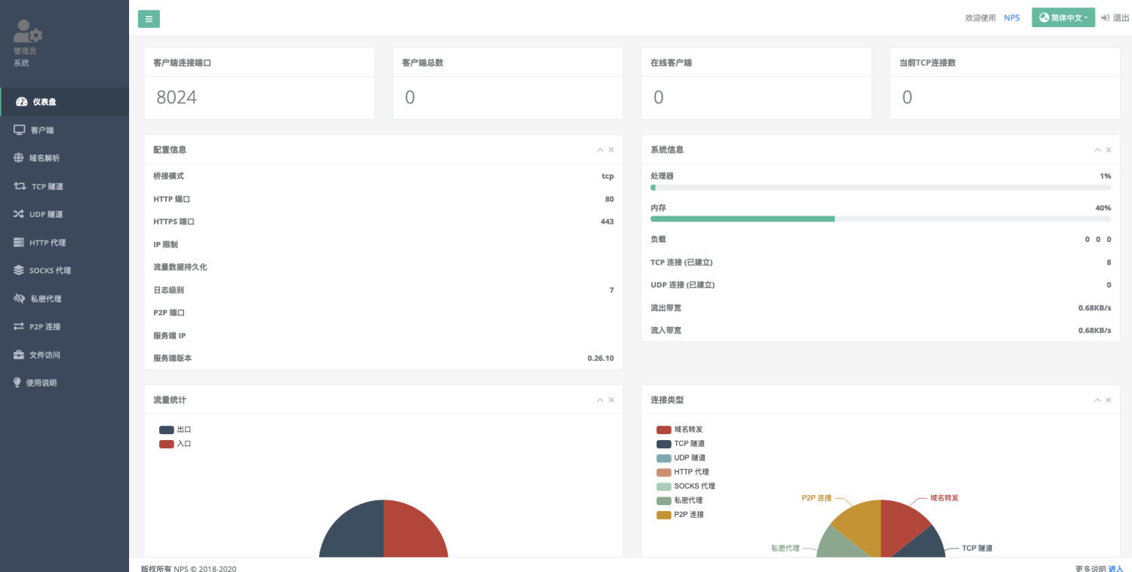Click the 域名解析 globe icon
Image resolution: width=1132 pixels, height=572 pixels.
[19, 158]
